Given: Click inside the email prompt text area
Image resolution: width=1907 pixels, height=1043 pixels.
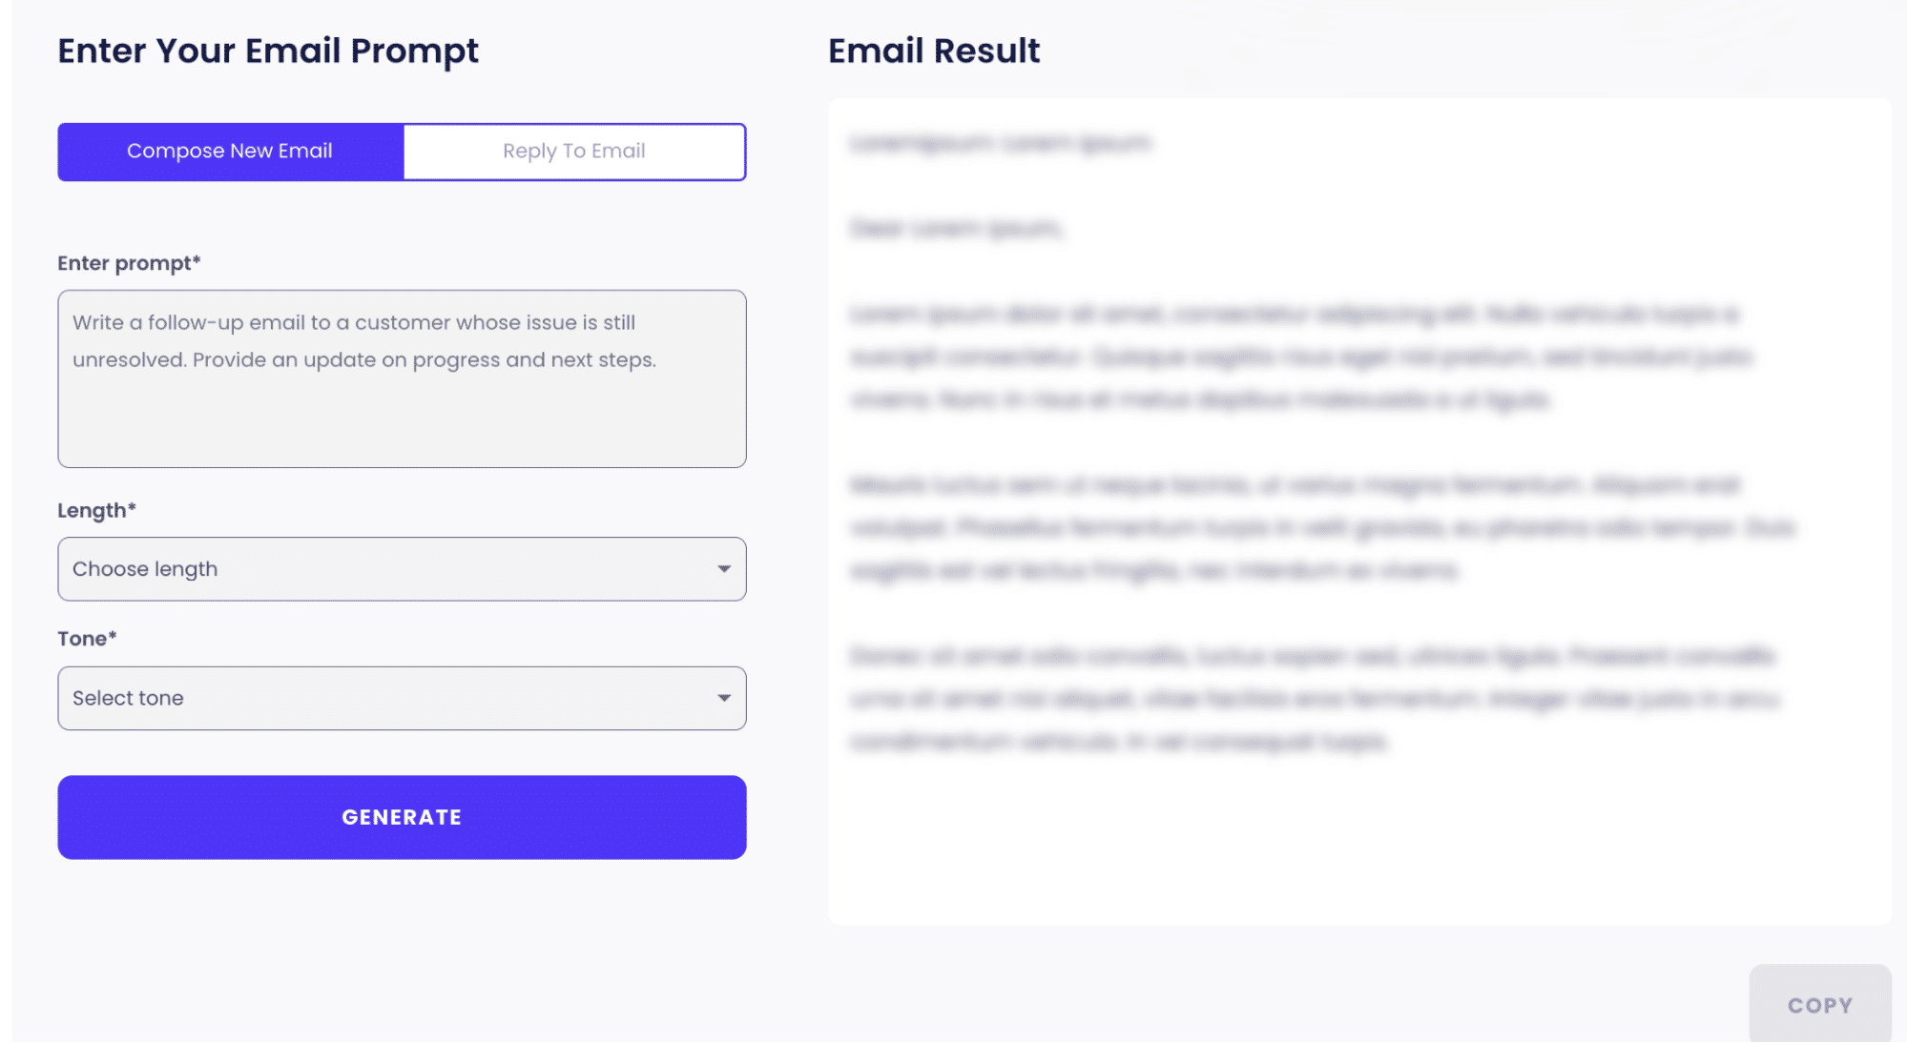Looking at the screenshot, I should click(401, 378).
